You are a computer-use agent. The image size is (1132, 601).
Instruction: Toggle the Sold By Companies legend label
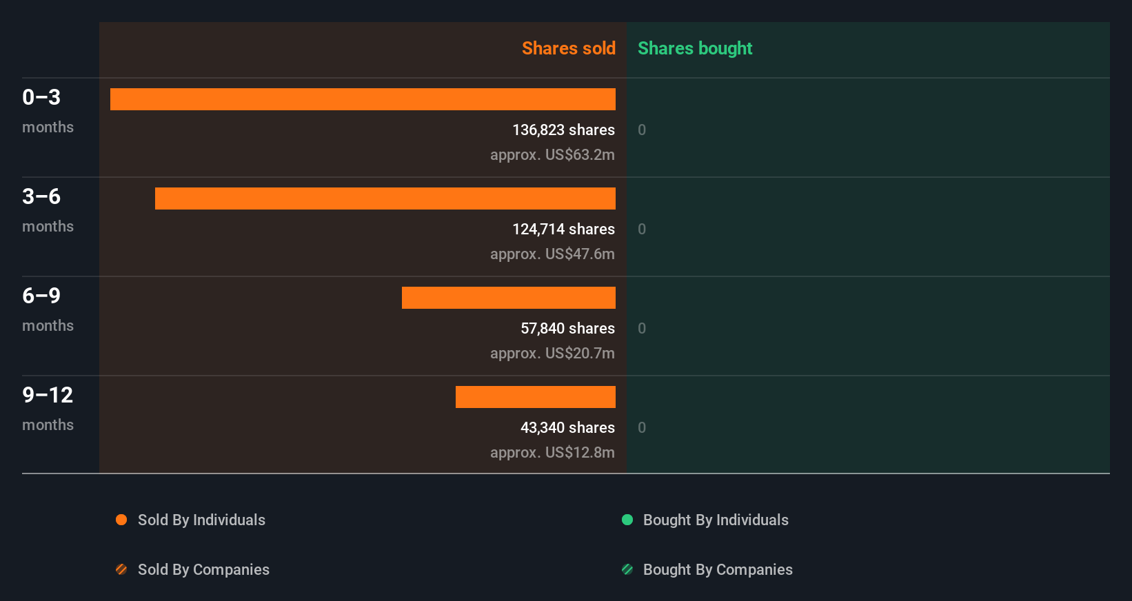[203, 569]
